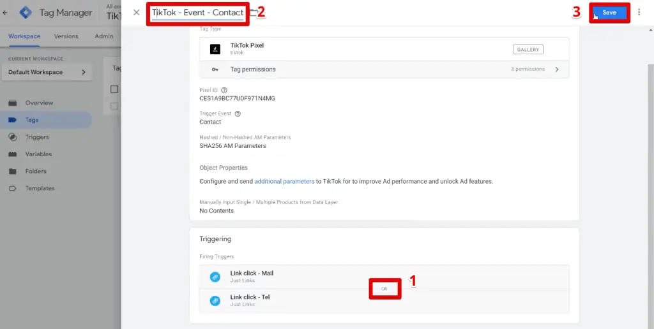Go back using the left arrow icon
Screen dimensions: 654x329
pyautogui.click(x=5, y=13)
